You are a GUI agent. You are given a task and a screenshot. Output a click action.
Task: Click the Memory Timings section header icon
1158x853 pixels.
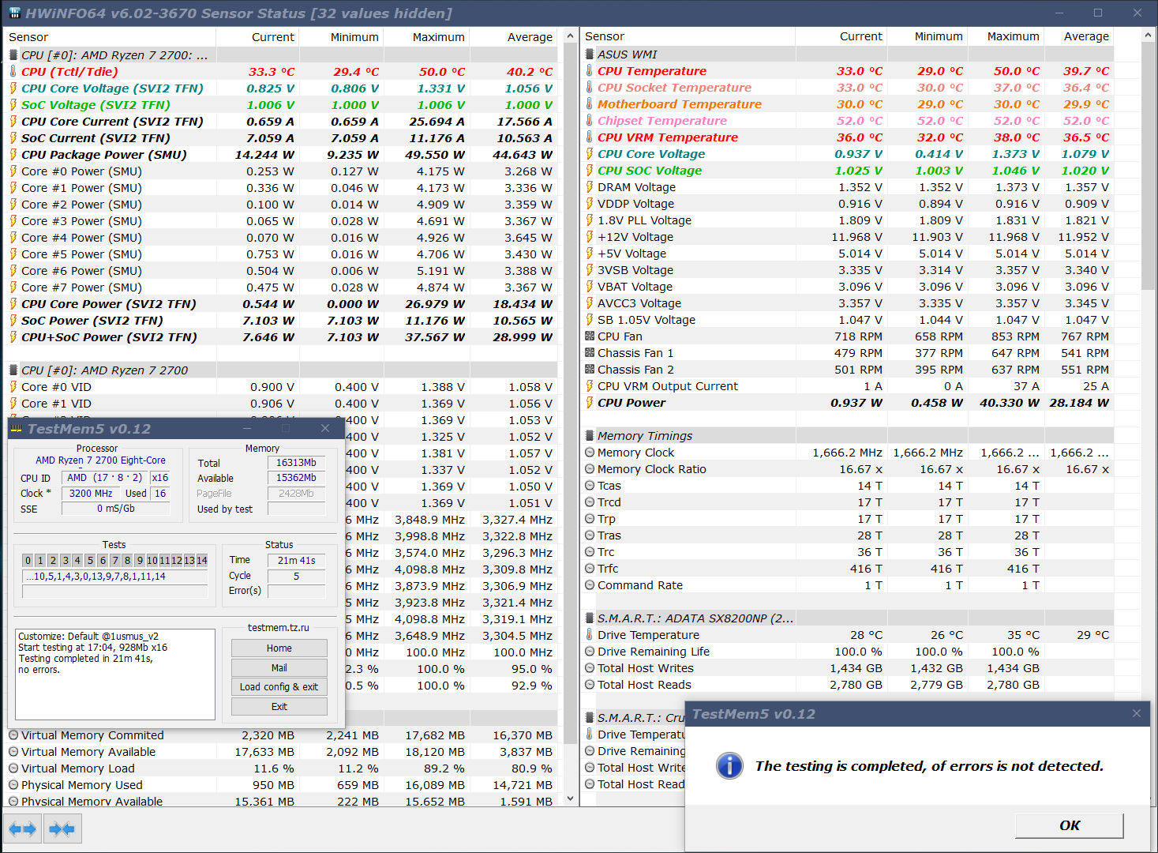tap(590, 436)
